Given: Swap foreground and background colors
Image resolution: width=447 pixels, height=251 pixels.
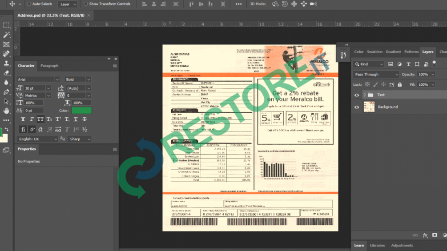Looking at the screenshot, I should pyautogui.click(x=6, y=129).
